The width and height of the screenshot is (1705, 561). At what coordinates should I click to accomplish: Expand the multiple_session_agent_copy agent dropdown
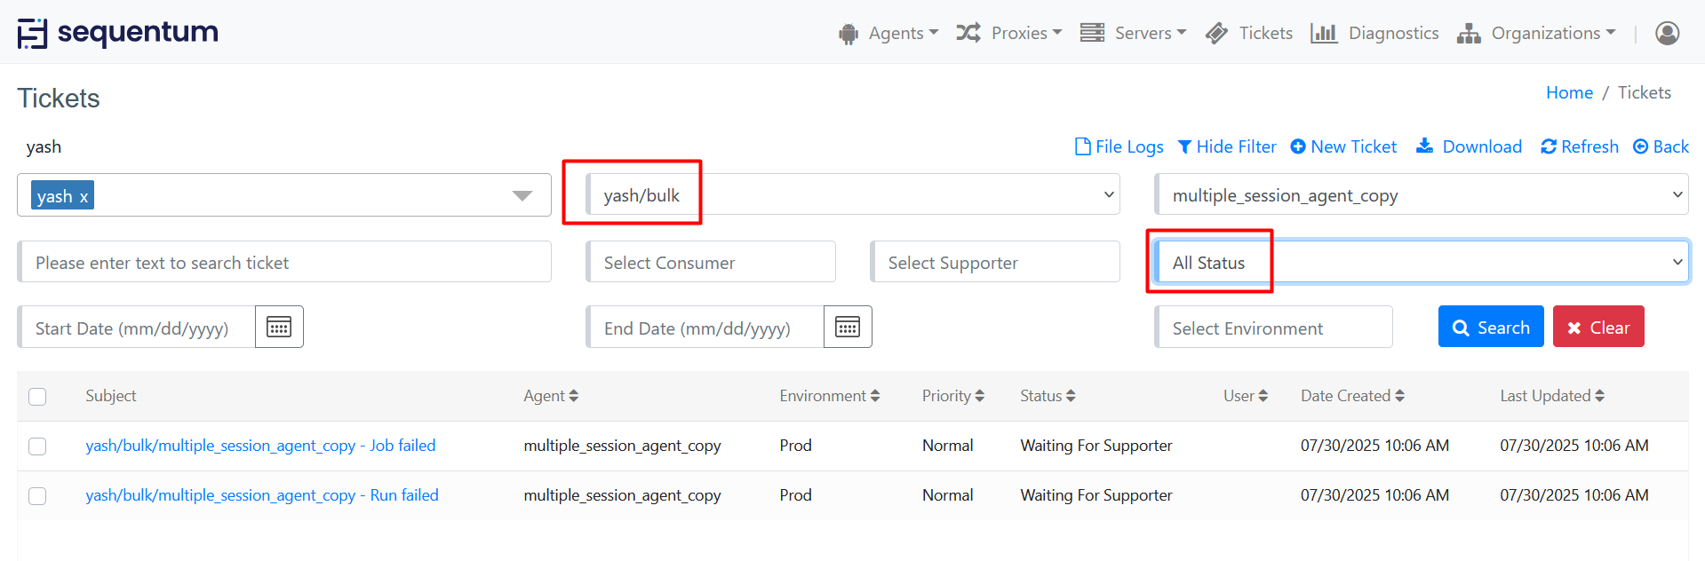pos(1422,195)
